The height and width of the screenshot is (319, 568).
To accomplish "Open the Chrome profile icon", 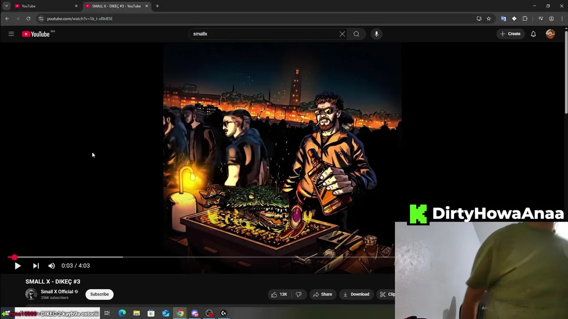I will (x=552, y=19).
